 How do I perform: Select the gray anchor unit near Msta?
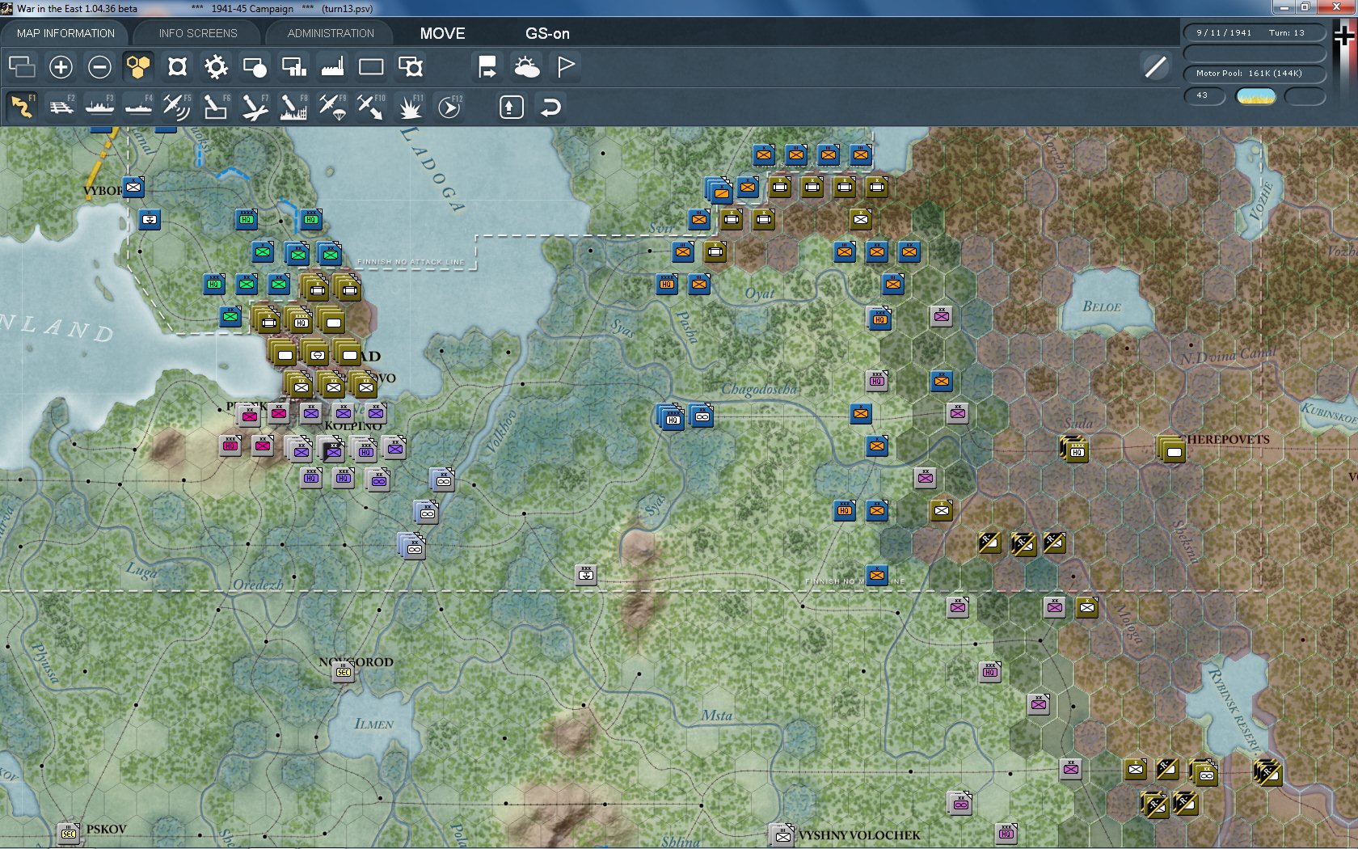pos(586,575)
